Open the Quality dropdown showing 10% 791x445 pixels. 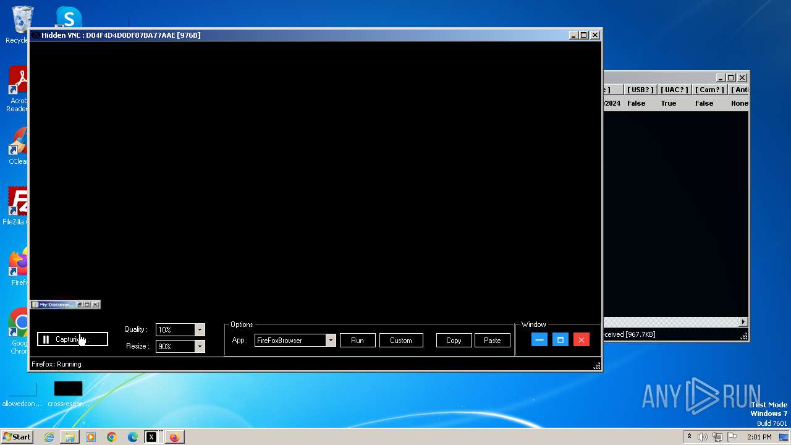pyautogui.click(x=199, y=330)
